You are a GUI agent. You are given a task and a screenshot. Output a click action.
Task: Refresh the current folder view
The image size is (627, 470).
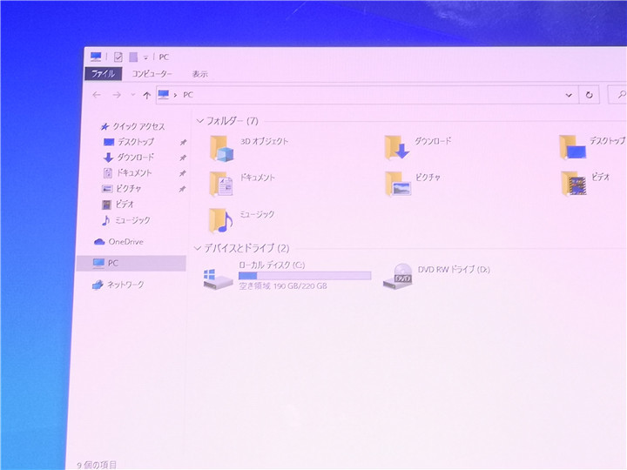click(589, 95)
